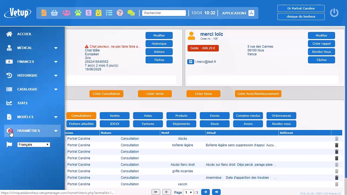
Task: Switch to the Ventes tab
Action: pyautogui.click(x=114, y=115)
